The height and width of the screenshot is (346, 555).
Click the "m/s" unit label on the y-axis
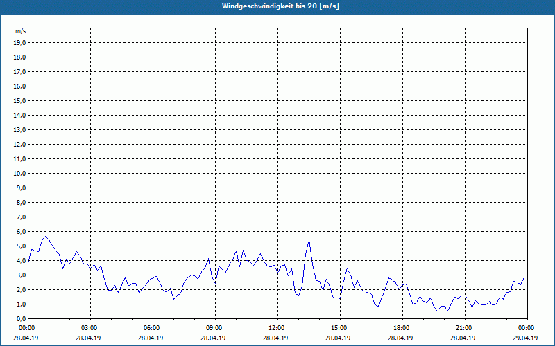click(x=20, y=31)
